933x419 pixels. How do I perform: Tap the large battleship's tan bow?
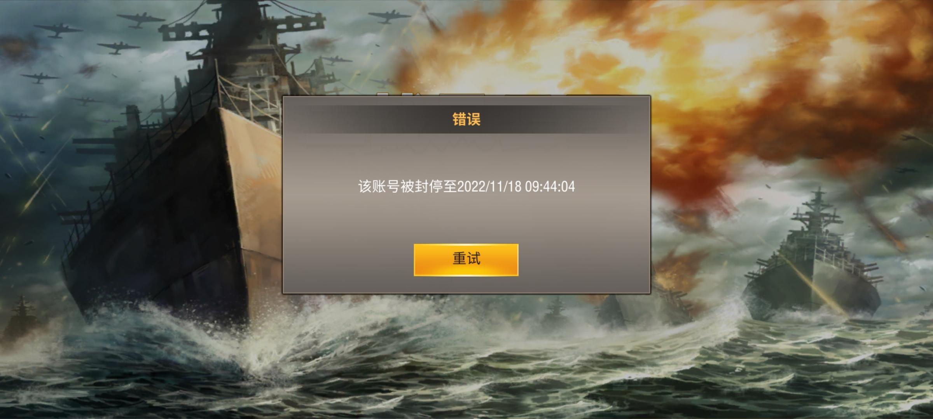[x=253, y=186]
